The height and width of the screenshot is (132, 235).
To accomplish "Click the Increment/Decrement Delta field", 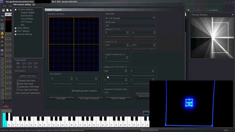I will click(116, 92).
